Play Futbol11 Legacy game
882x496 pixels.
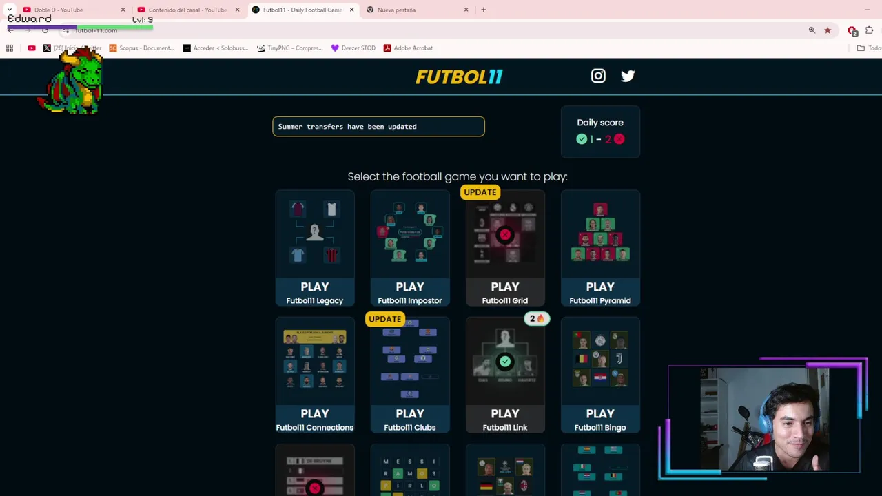coord(315,248)
